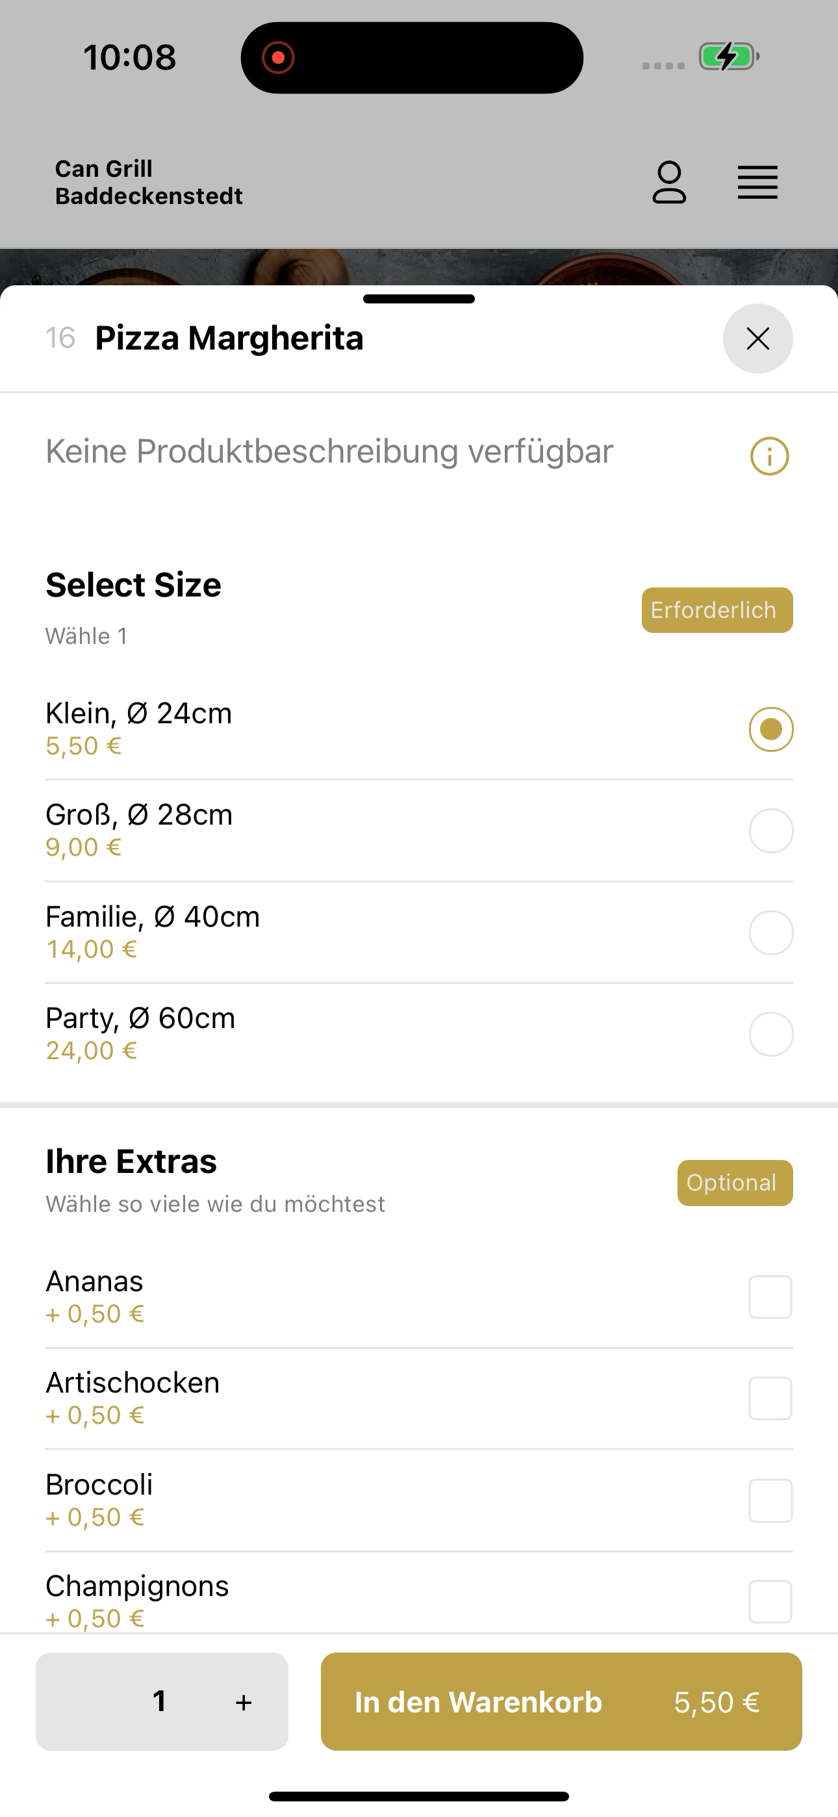Choose Party Ø 60cm radio button
The height and width of the screenshot is (1817, 838).
tap(771, 1034)
